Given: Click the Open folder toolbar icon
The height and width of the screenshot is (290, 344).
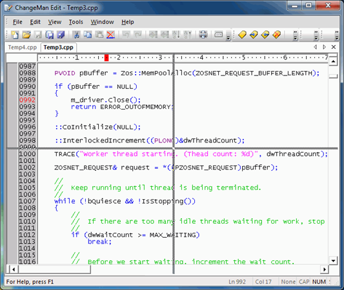Looking at the screenshot, I should (x=26, y=35).
